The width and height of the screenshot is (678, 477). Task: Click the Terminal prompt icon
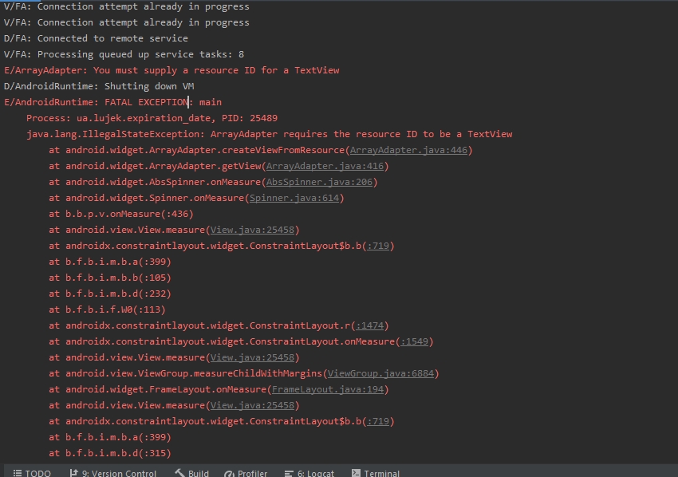point(356,473)
